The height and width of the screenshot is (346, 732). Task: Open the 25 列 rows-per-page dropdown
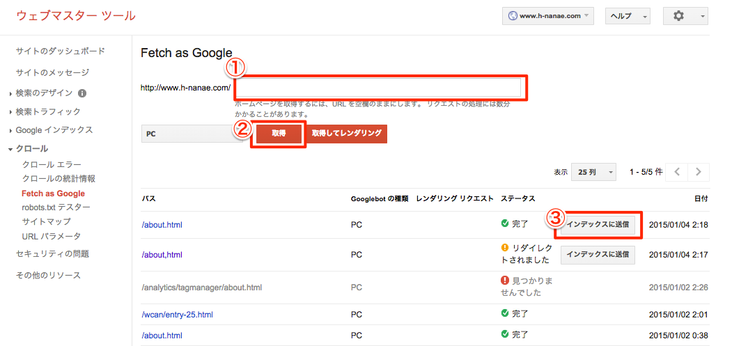[x=594, y=172]
